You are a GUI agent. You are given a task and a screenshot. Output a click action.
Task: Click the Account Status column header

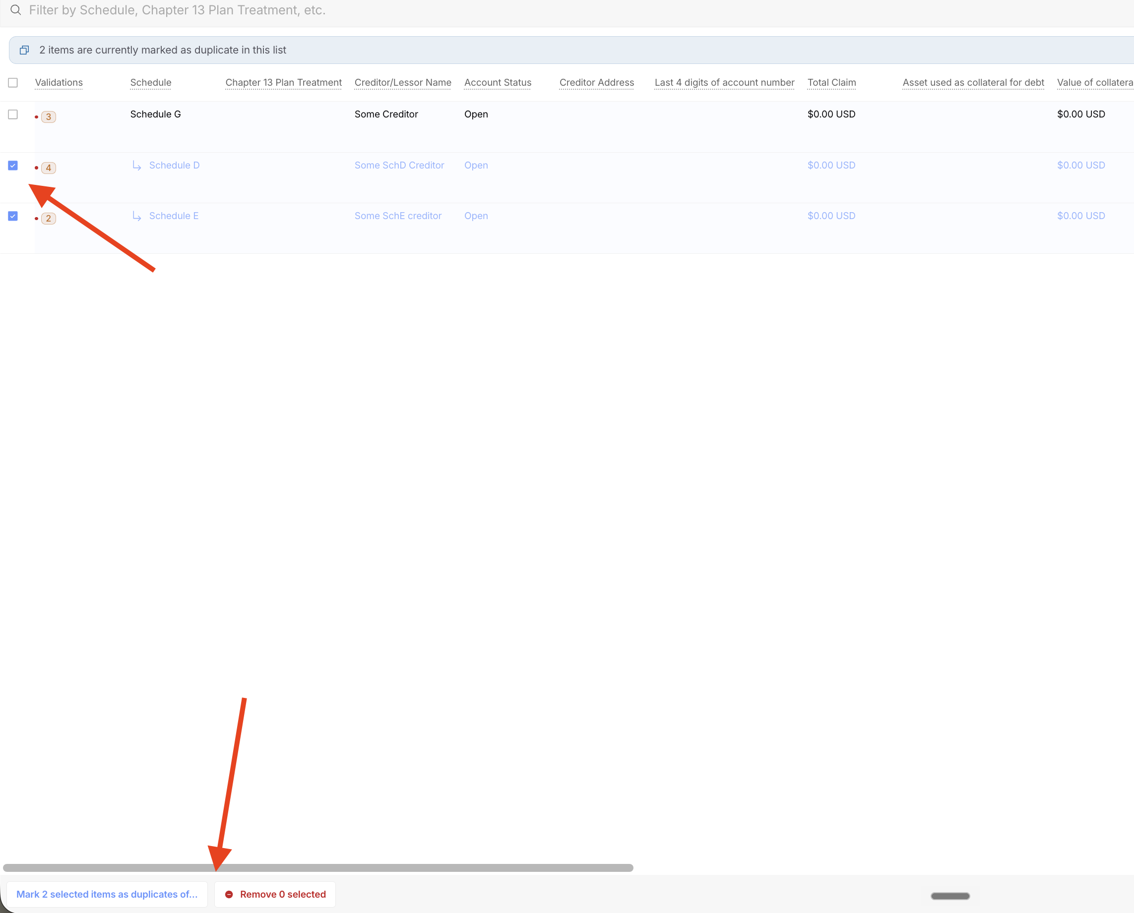[x=498, y=83]
